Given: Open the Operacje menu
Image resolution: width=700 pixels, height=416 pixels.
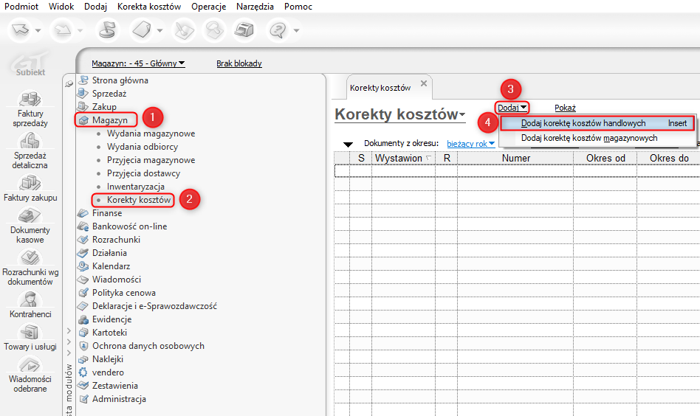Looking at the screenshot, I should pyautogui.click(x=208, y=7).
